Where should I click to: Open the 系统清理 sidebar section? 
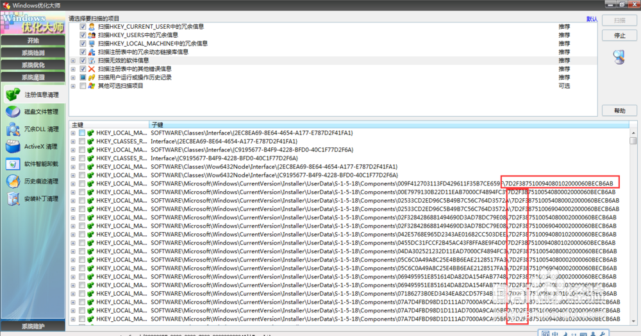33,77
